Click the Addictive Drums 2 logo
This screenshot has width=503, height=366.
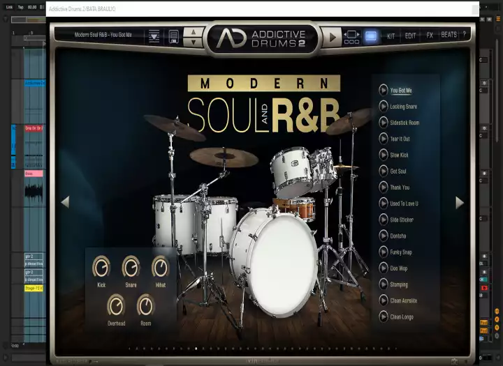261,39
